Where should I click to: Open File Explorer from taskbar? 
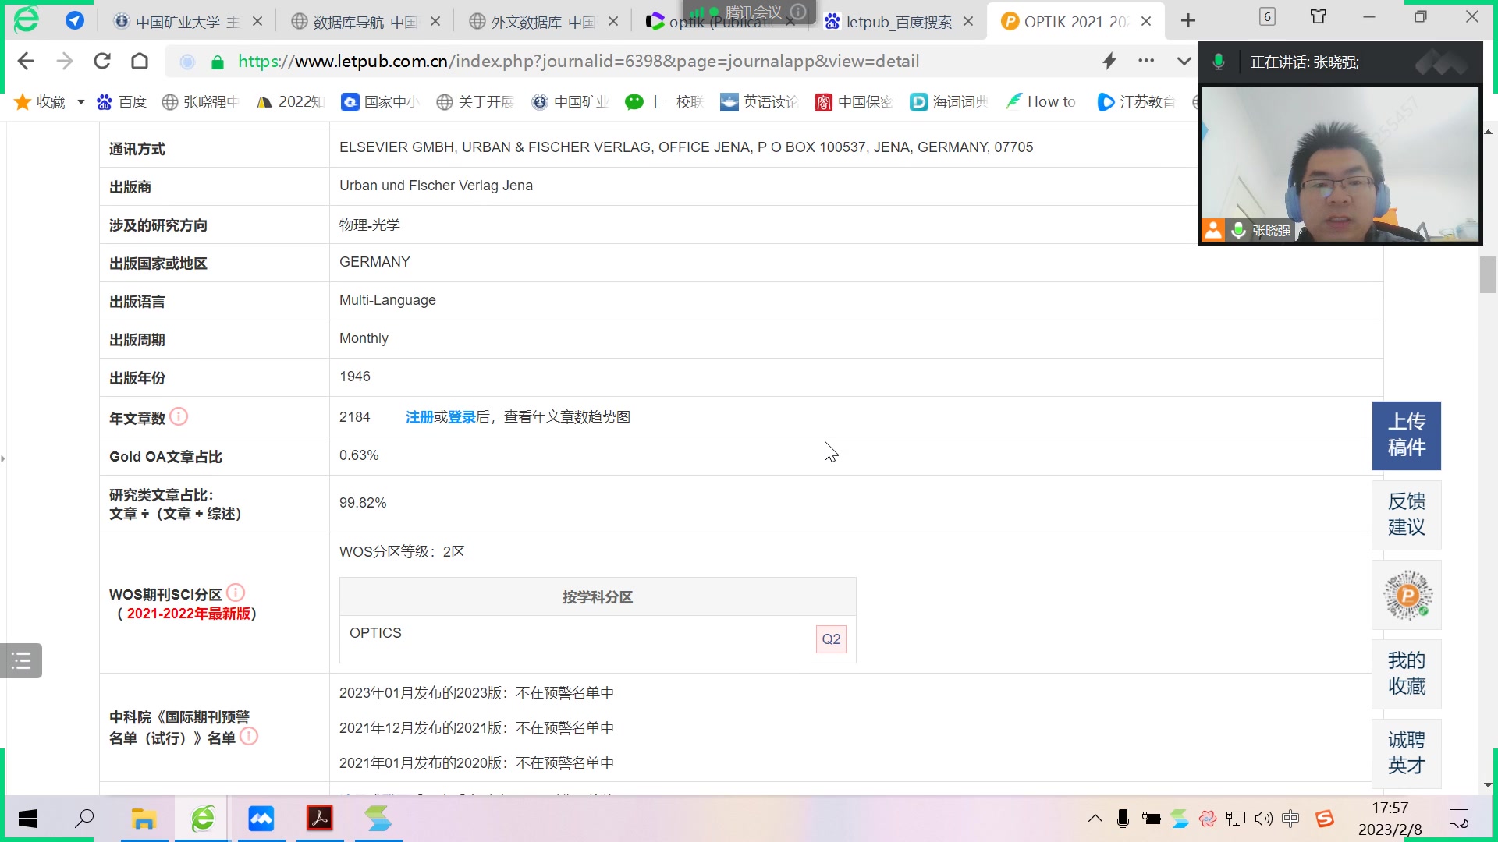tap(144, 819)
